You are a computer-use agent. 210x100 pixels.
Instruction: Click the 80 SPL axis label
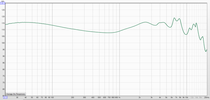[3, 69]
